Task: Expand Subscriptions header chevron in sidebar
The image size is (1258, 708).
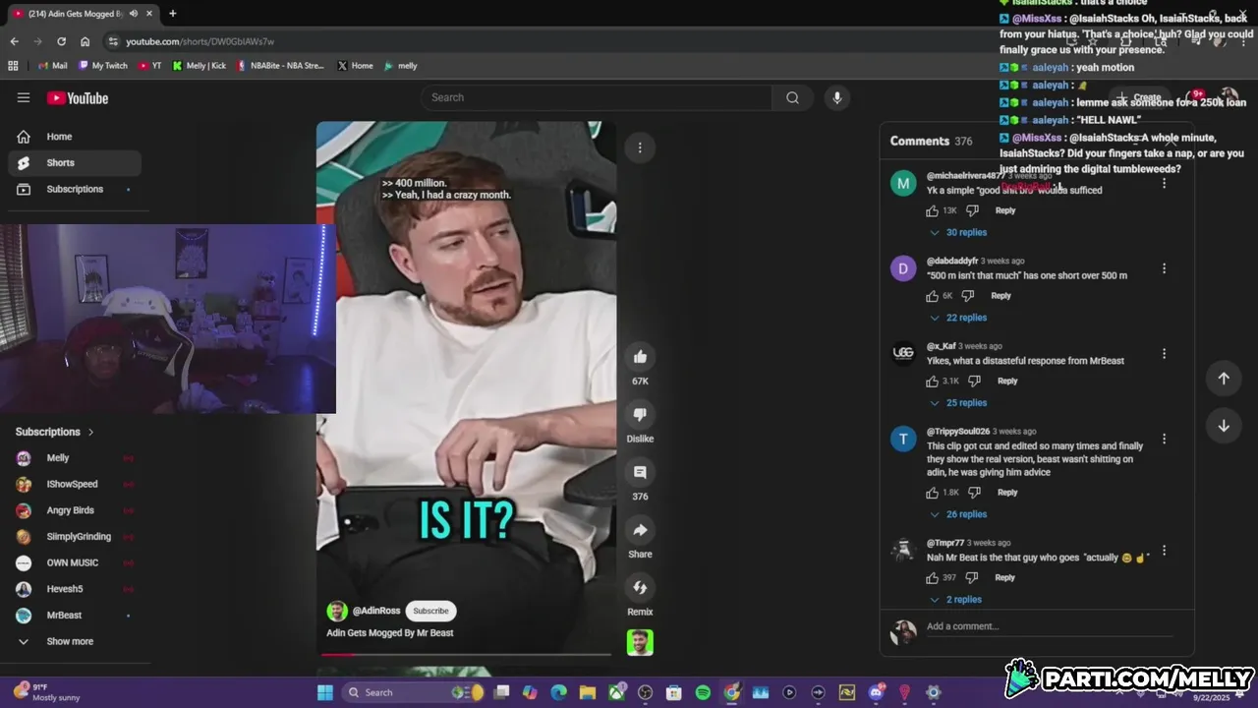Action: pyautogui.click(x=91, y=432)
